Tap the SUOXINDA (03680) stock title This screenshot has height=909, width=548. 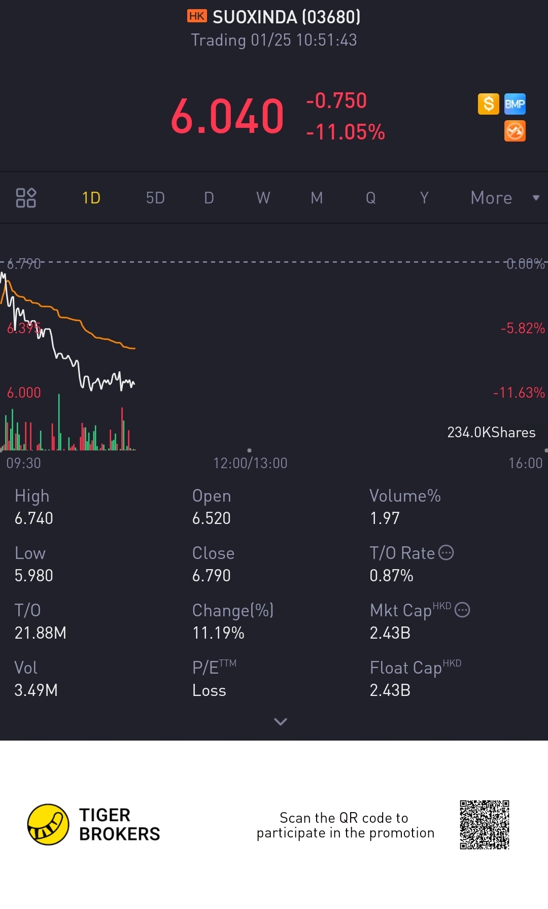(x=286, y=17)
